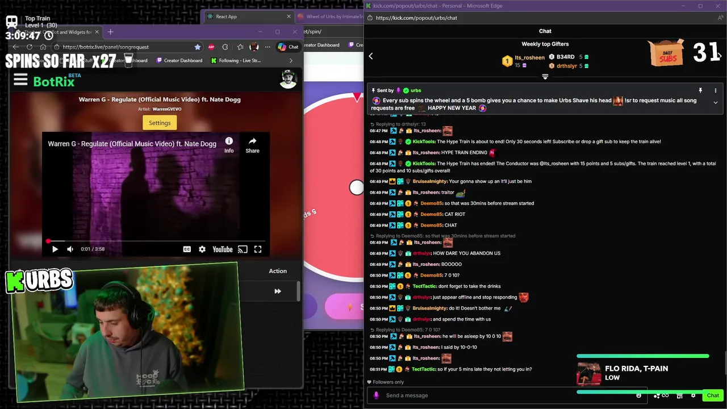This screenshot has height=409, width=727.
Task: Play the Regulate video
Action: point(55,249)
